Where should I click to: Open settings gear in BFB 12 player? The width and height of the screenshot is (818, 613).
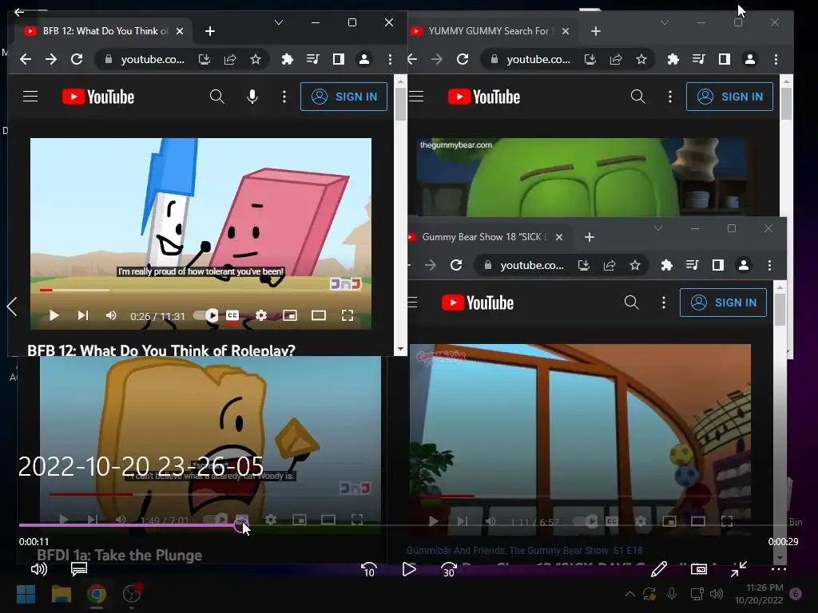[261, 315]
